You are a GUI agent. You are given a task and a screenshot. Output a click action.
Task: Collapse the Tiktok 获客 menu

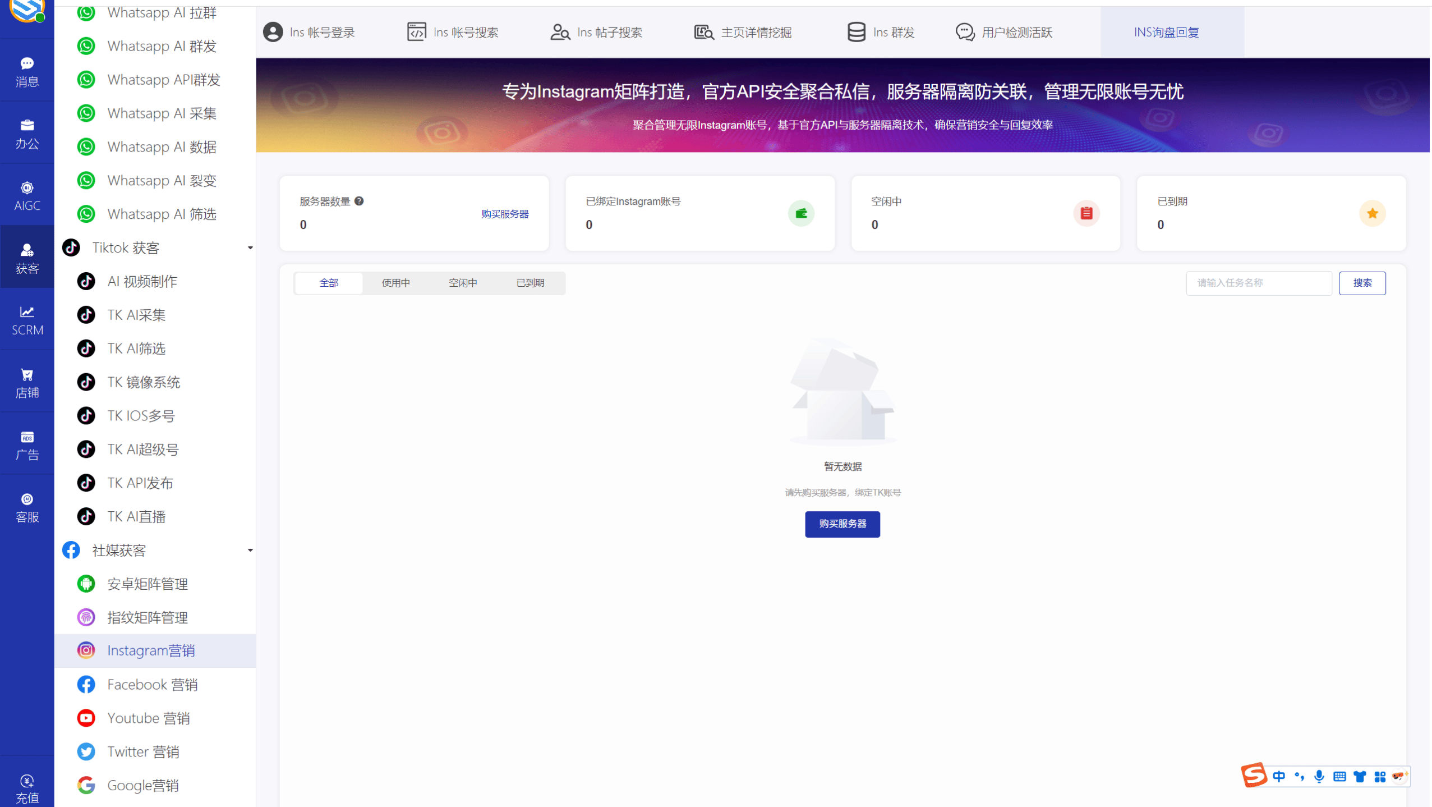[x=251, y=247]
